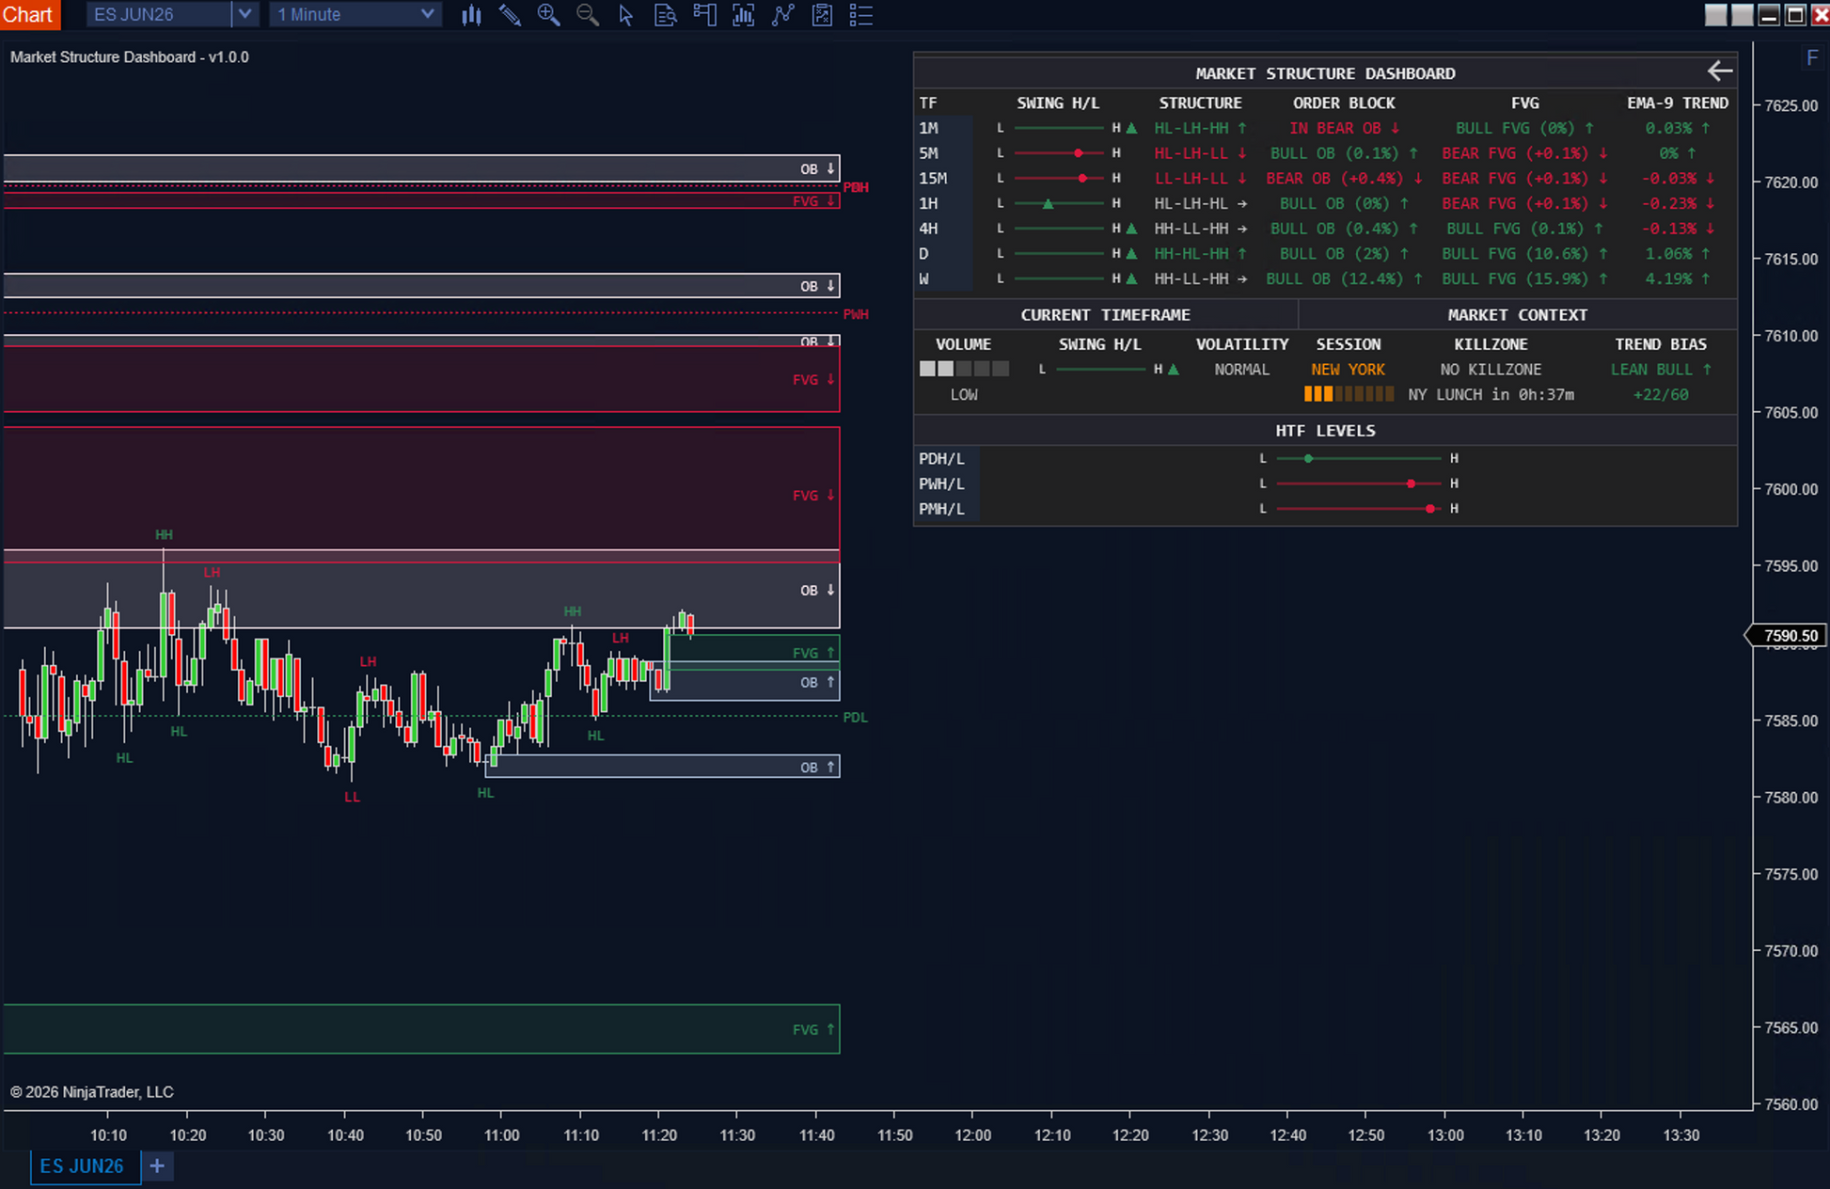
Task: Click the NY LUNCH in 0h:37m countdown
Action: [1491, 394]
